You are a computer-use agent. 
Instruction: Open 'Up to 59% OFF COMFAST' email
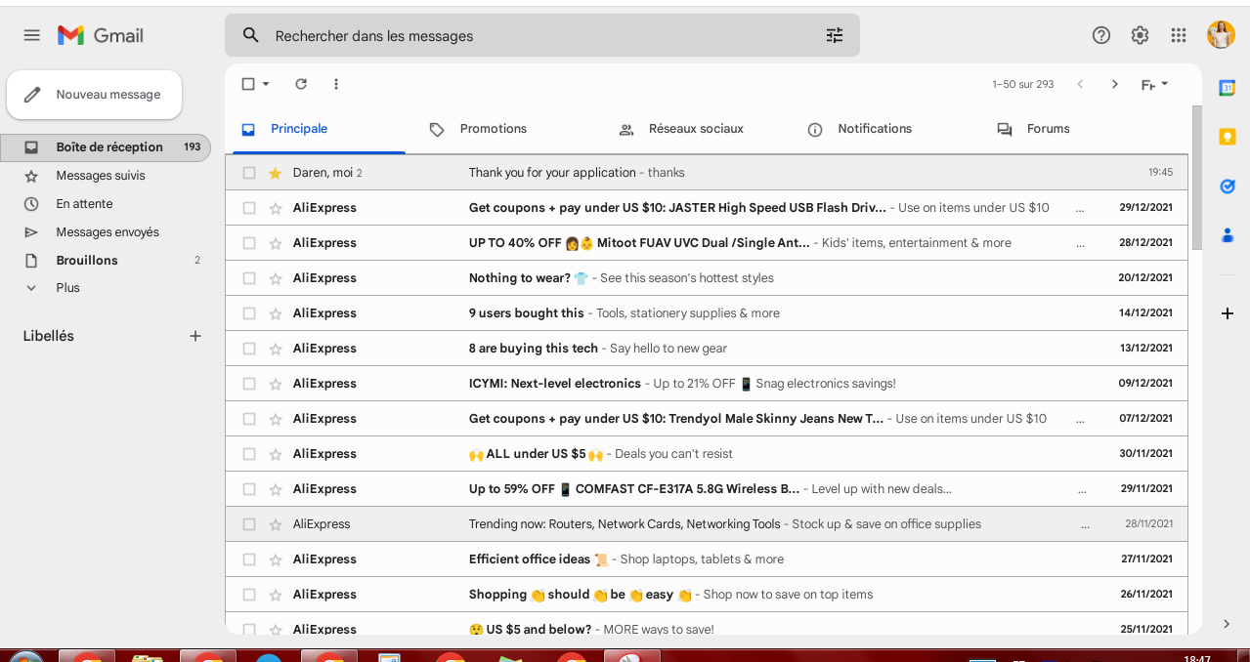[707, 489]
